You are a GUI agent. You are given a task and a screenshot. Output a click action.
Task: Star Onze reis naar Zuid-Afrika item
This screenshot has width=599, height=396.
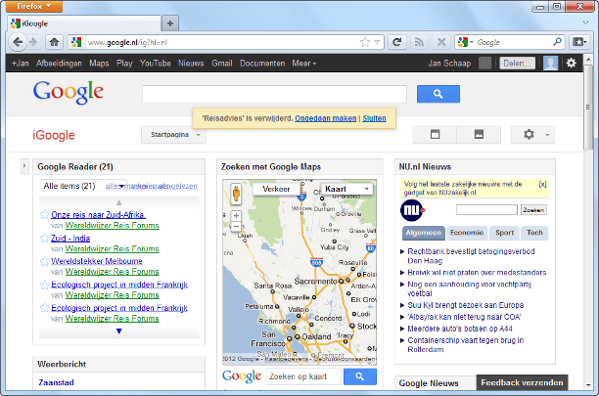(x=45, y=215)
